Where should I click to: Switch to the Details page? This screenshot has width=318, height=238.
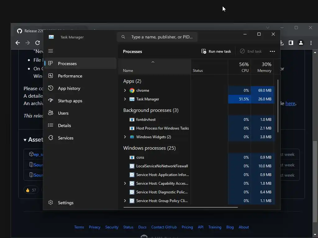pyautogui.click(x=80, y=125)
